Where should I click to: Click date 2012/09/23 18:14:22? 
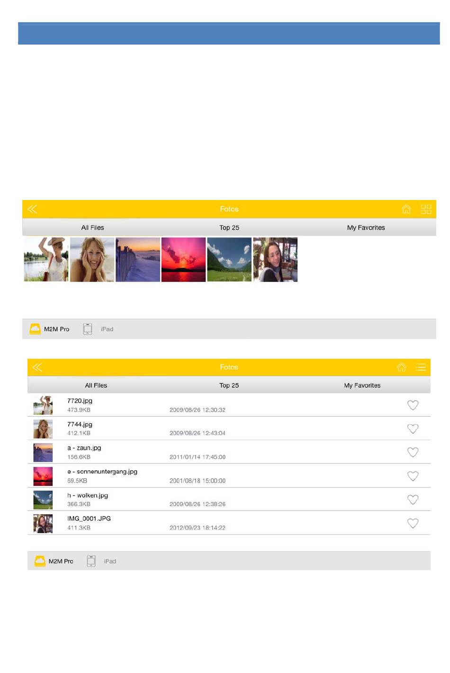[x=198, y=528]
